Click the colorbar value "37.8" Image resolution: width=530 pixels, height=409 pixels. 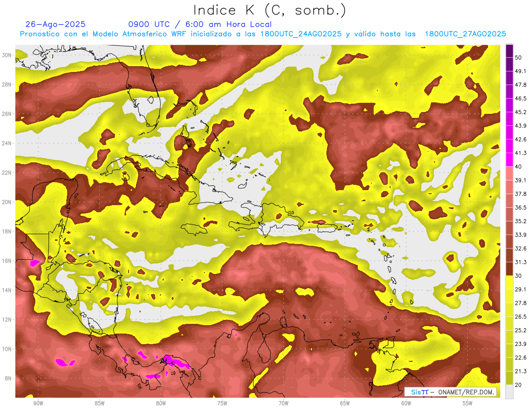point(521,194)
